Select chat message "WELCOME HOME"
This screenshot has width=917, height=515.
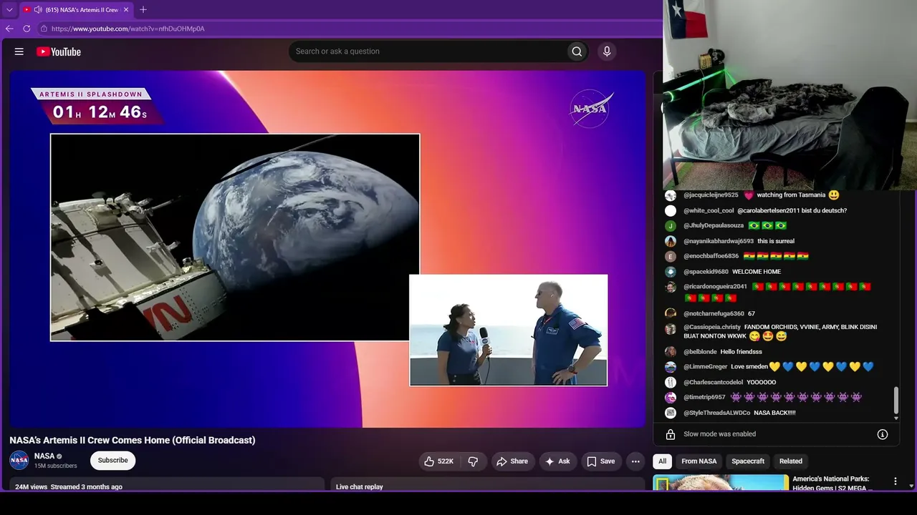(757, 272)
